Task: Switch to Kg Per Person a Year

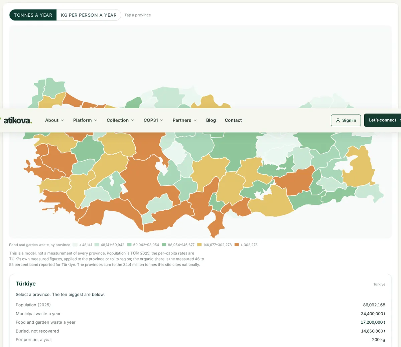Action: click(x=89, y=15)
